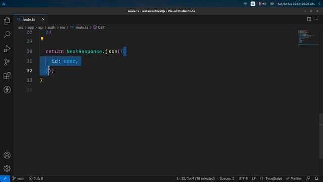Open the Search view in activity bar
The height and width of the screenshot is (182, 323).
[x=7, y=34]
